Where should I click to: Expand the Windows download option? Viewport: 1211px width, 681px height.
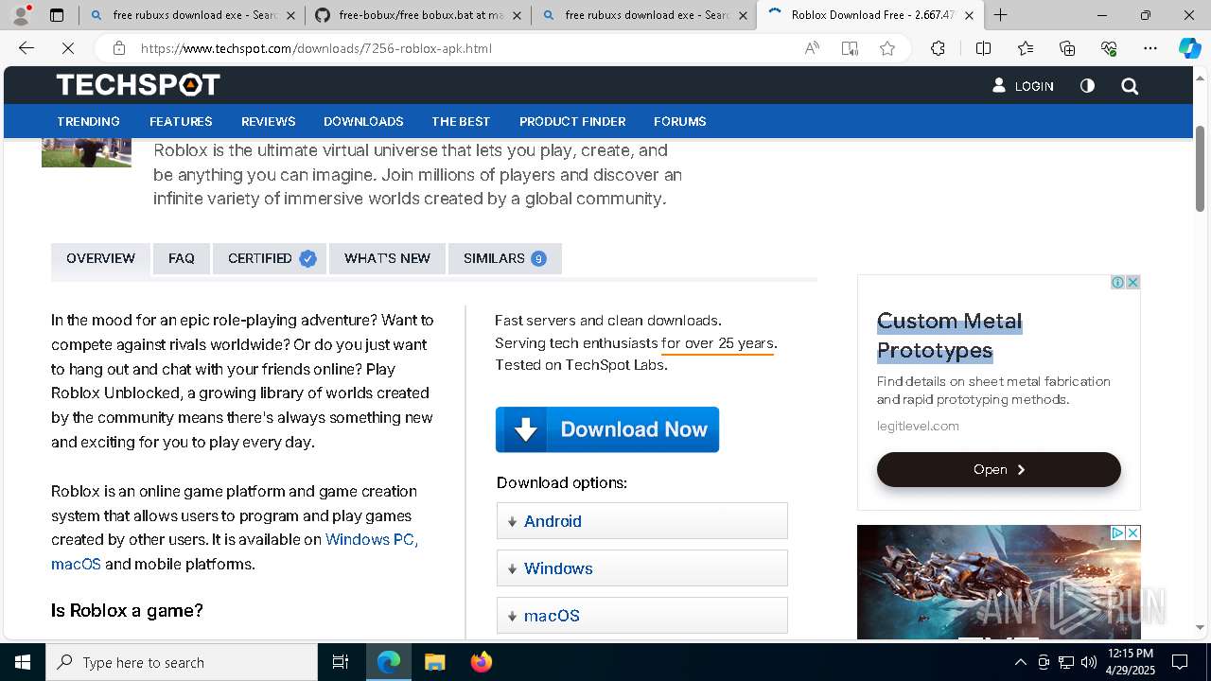coord(641,568)
